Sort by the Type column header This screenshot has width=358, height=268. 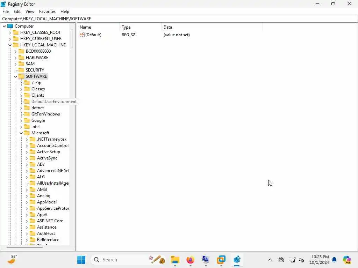tap(141, 27)
